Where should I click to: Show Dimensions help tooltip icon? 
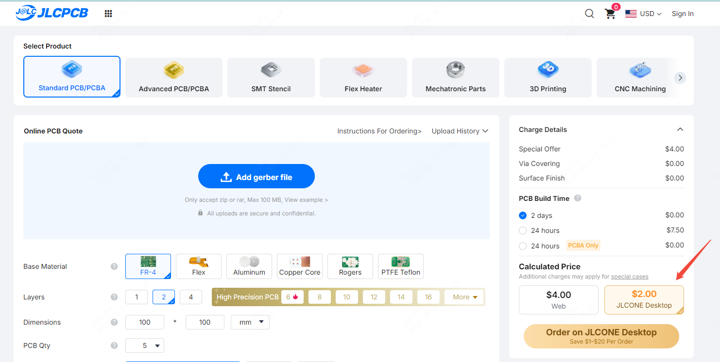(x=114, y=322)
